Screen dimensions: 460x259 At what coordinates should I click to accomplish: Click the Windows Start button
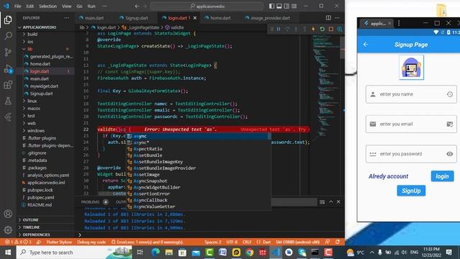coord(8,253)
